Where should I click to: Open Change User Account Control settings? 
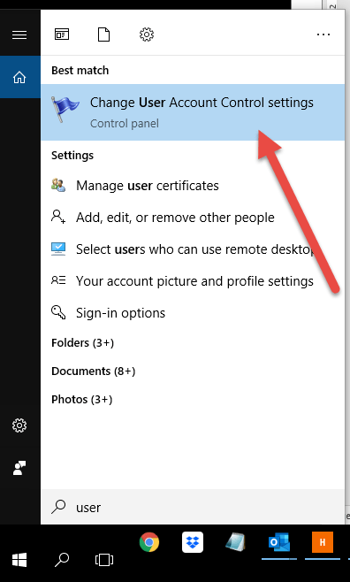pos(193,112)
